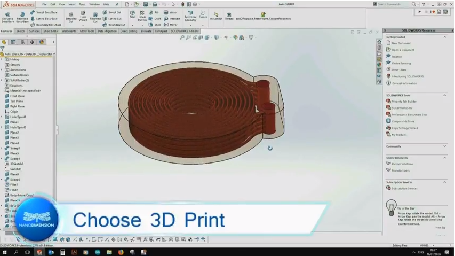Open Reference Geometry options

click(x=190, y=16)
